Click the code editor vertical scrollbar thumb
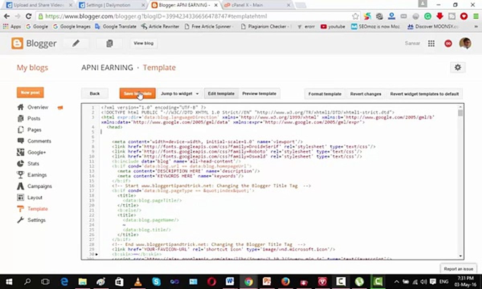This screenshot has width=482, height=289. click(x=460, y=113)
